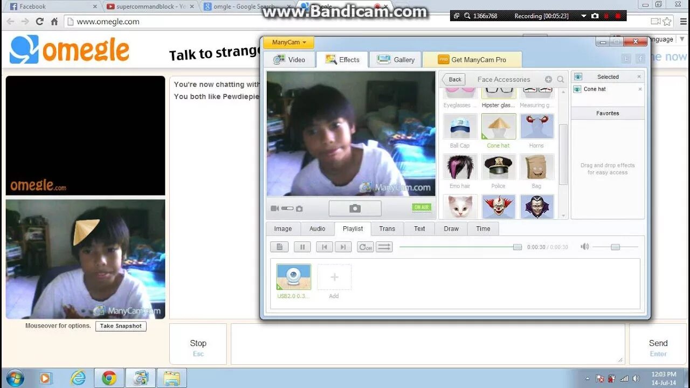The height and width of the screenshot is (388, 690).
Task: Switch to the Facebook browser tab
Action: tap(52, 6)
